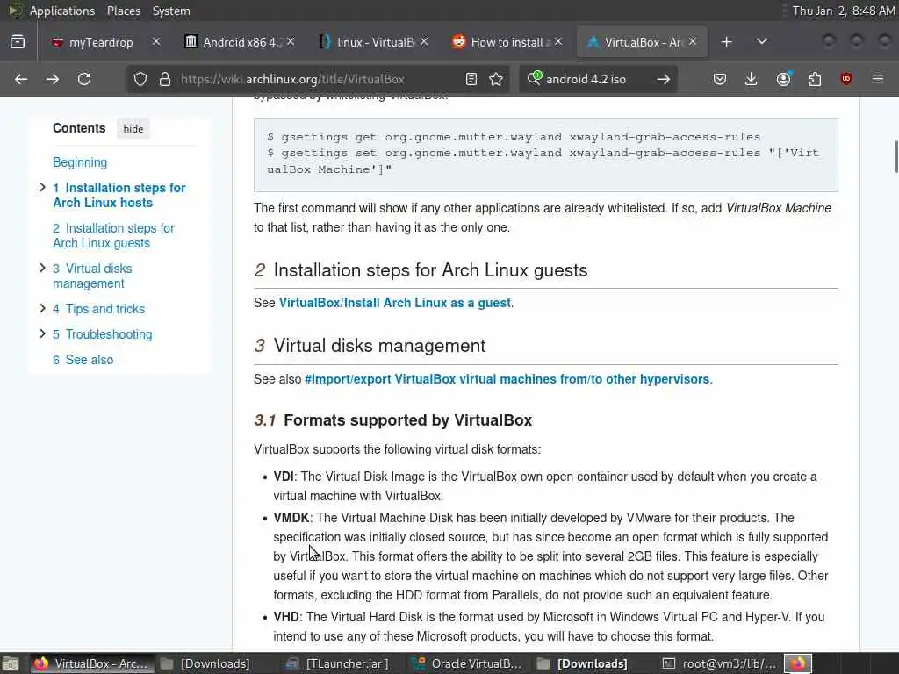
Task: Open the search engine selector magnifier icon
Action: pyautogui.click(x=535, y=78)
